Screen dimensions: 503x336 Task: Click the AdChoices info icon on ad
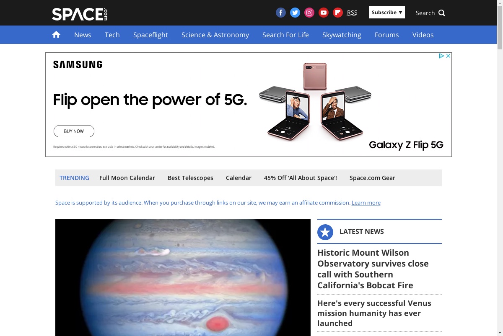coord(441,56)
